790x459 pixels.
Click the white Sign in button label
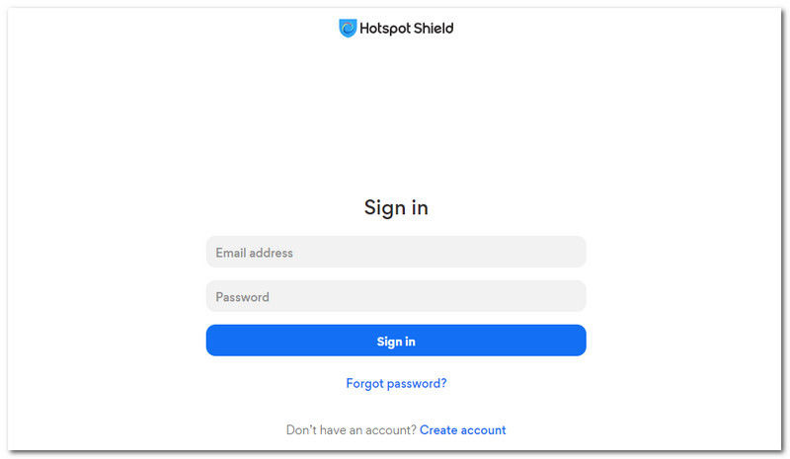396,342
